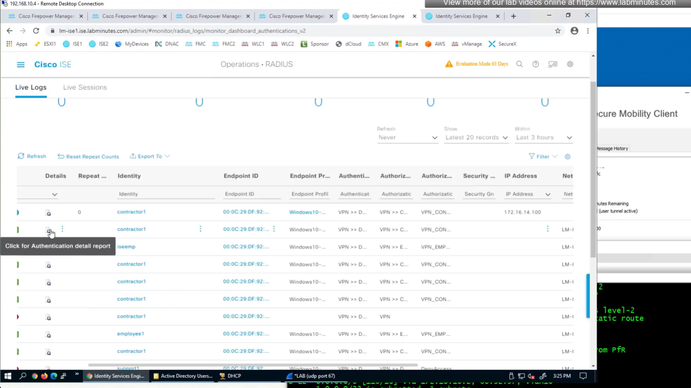Open the help question mark icon
The height and width of the screenshot is (388, 691).
tap(535, 64)
